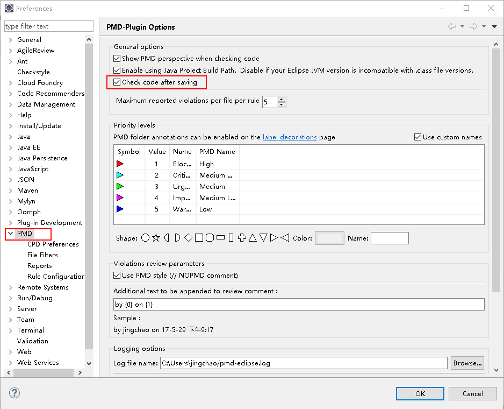
Task: Select the left-pointing triangle shape
Action: pos(285,238)
